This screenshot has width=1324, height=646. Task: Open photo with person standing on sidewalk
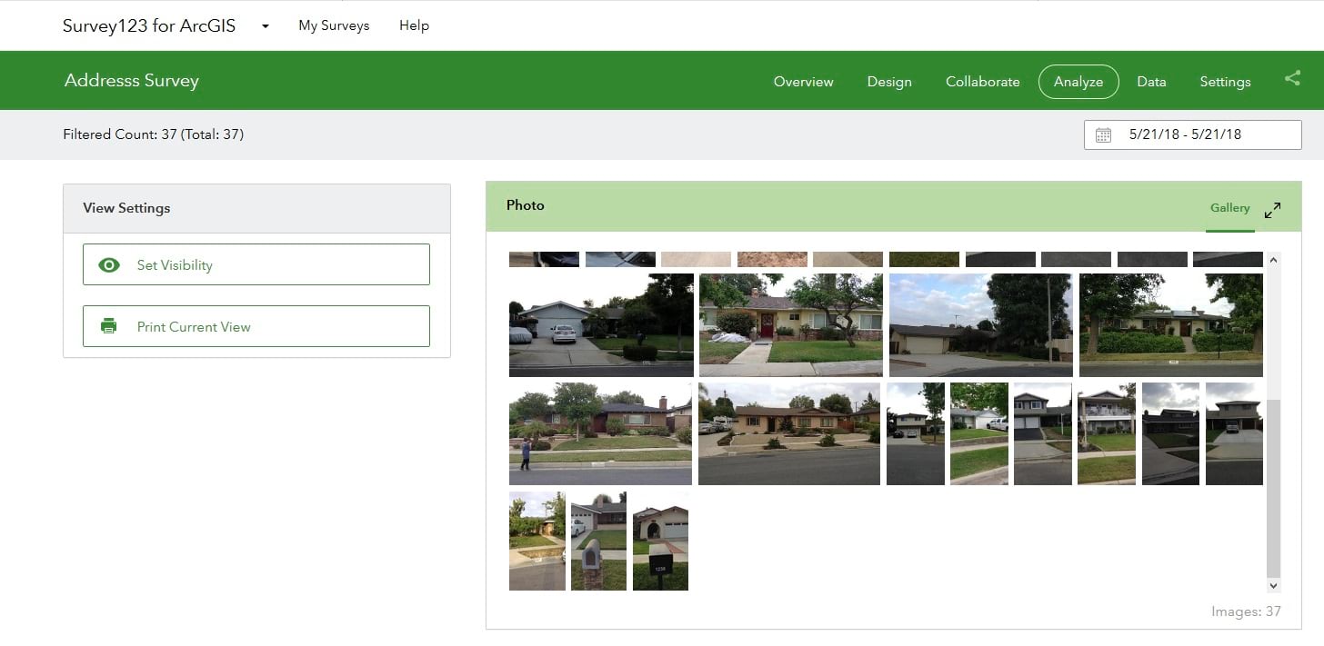click(600, 433)
